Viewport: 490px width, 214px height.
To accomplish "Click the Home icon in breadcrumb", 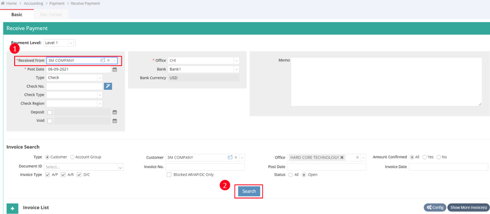I will 3,4.
